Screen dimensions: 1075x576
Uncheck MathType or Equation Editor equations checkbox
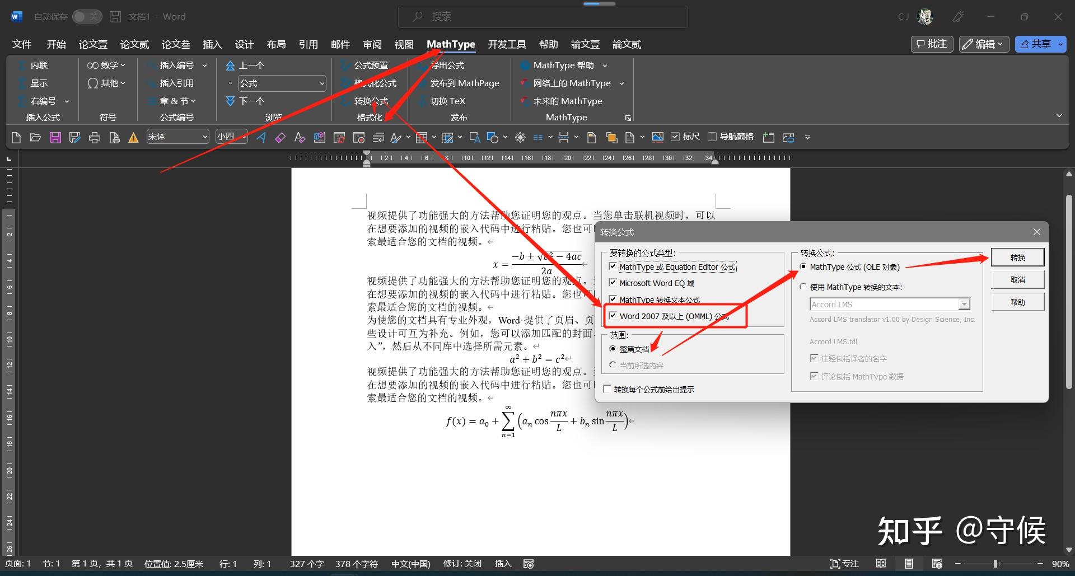coord(613,266)
